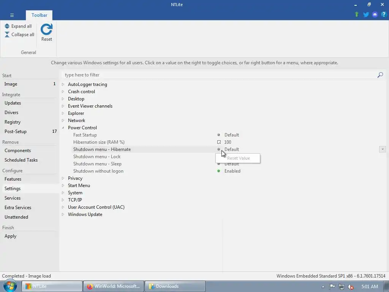Open dropdown arrow on Hibernate row

[x=382, y=149]
